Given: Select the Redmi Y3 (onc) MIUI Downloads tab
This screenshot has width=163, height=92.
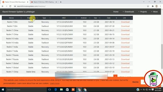Looking at the screenshot, I should (x=15, y=2).
